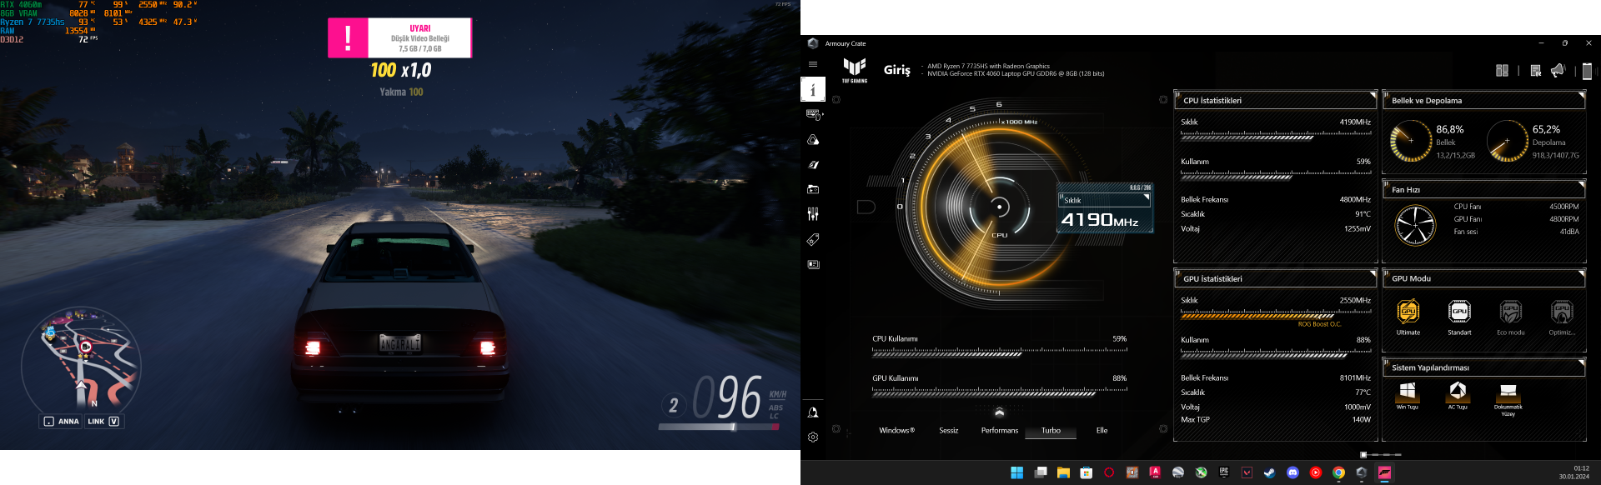Toggle the Win Tuşu key setting
The height and width of the screenshot is (485, 1601).
click(x=1408, y=395)
